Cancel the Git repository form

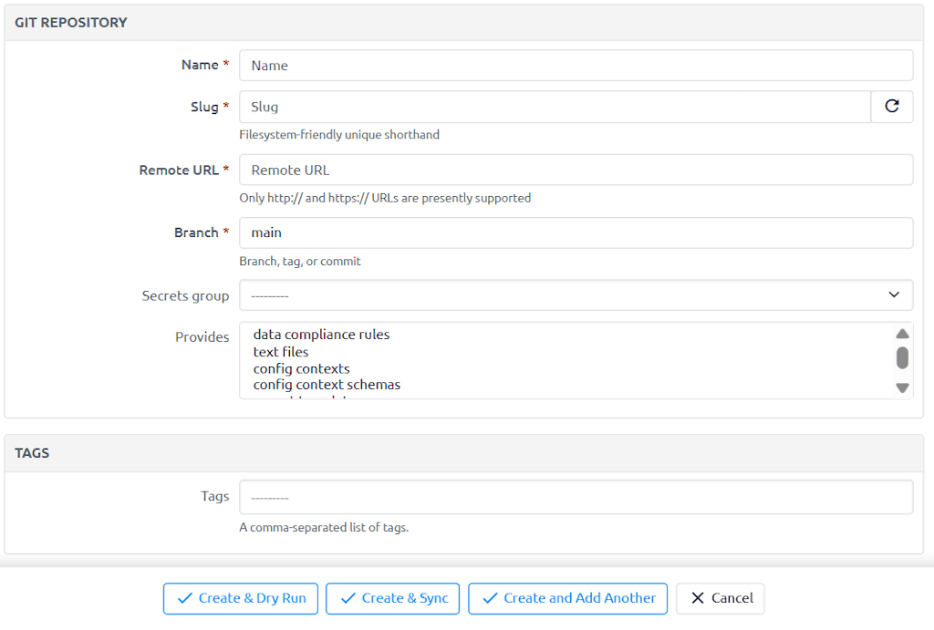720,598
